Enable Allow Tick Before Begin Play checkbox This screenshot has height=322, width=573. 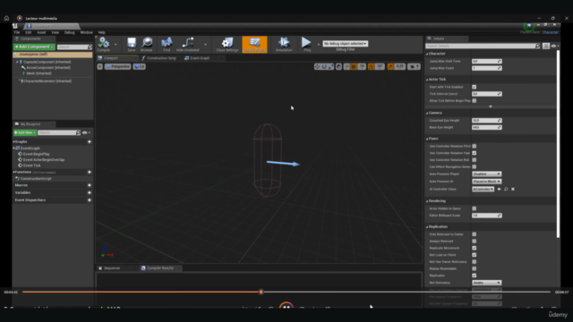coord(475,100)
